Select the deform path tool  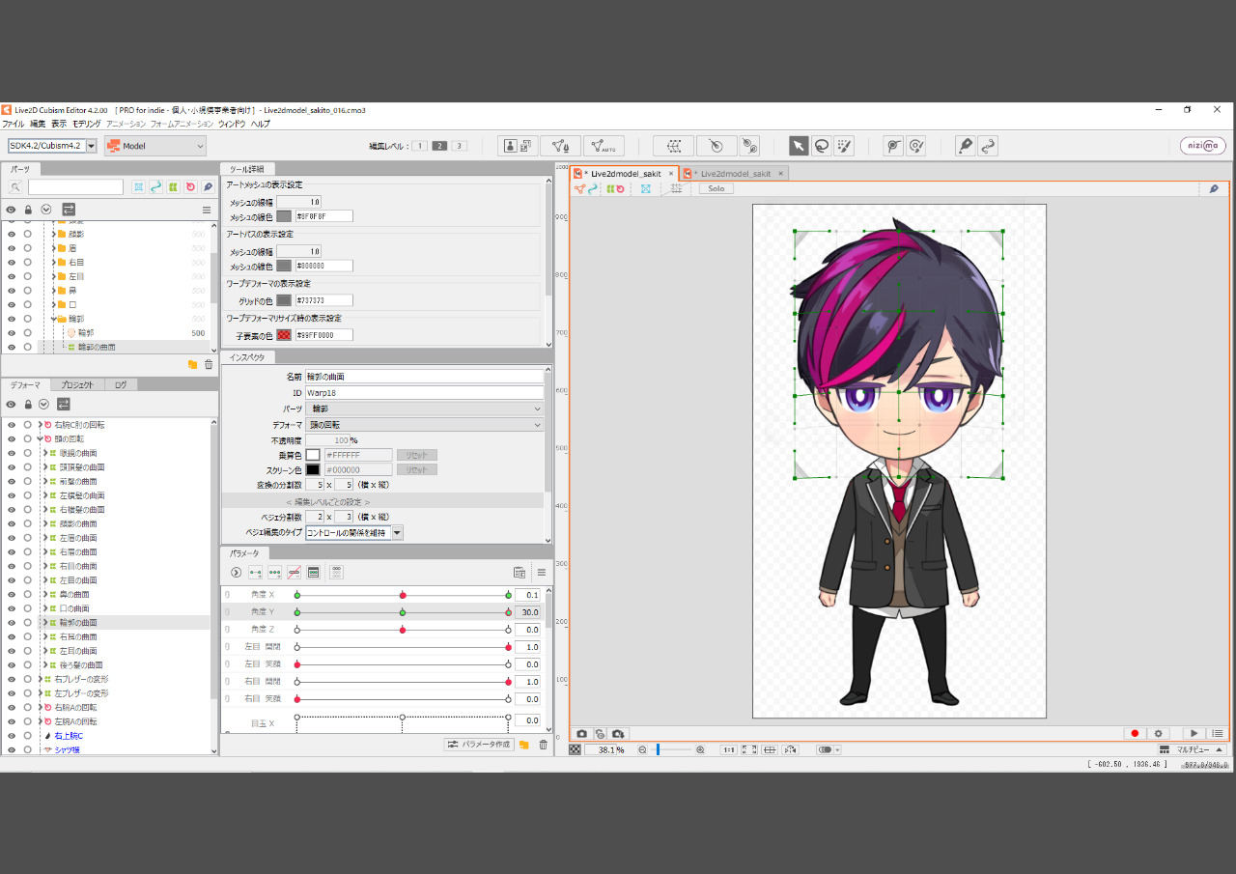[893, 146]
